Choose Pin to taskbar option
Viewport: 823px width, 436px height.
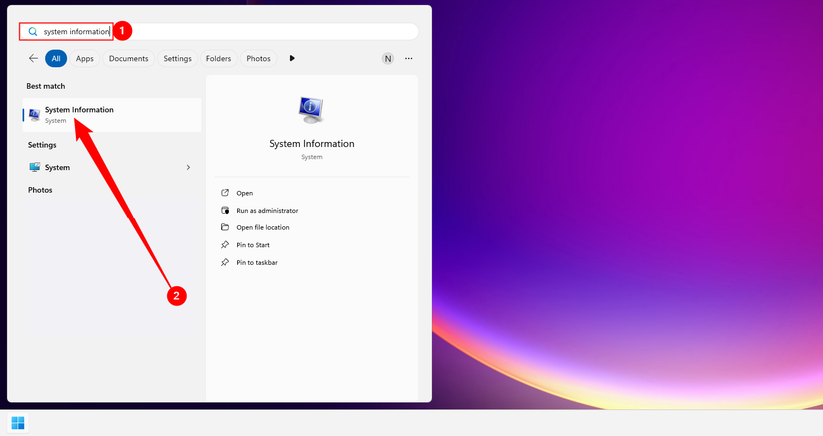click(257, 262)
